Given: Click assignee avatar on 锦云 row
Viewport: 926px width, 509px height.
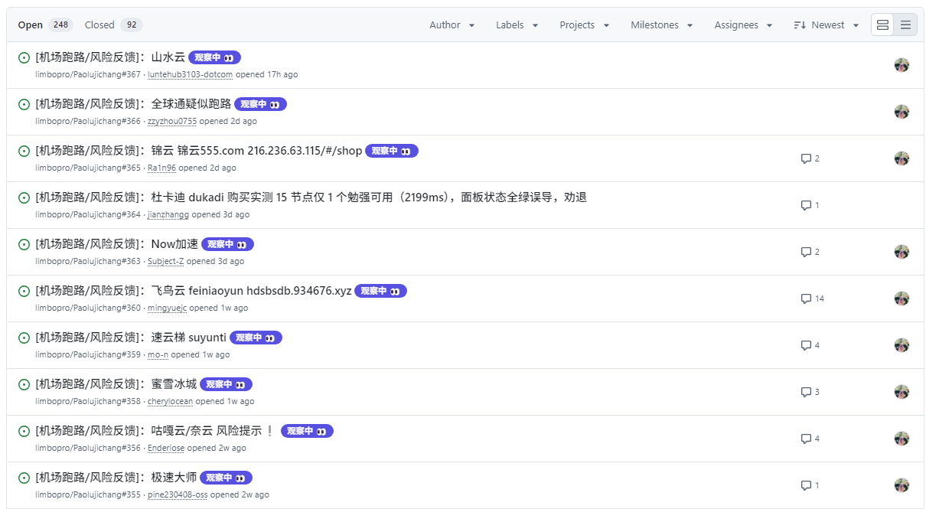Looking at the screenshot, I should tap(902, 158).
